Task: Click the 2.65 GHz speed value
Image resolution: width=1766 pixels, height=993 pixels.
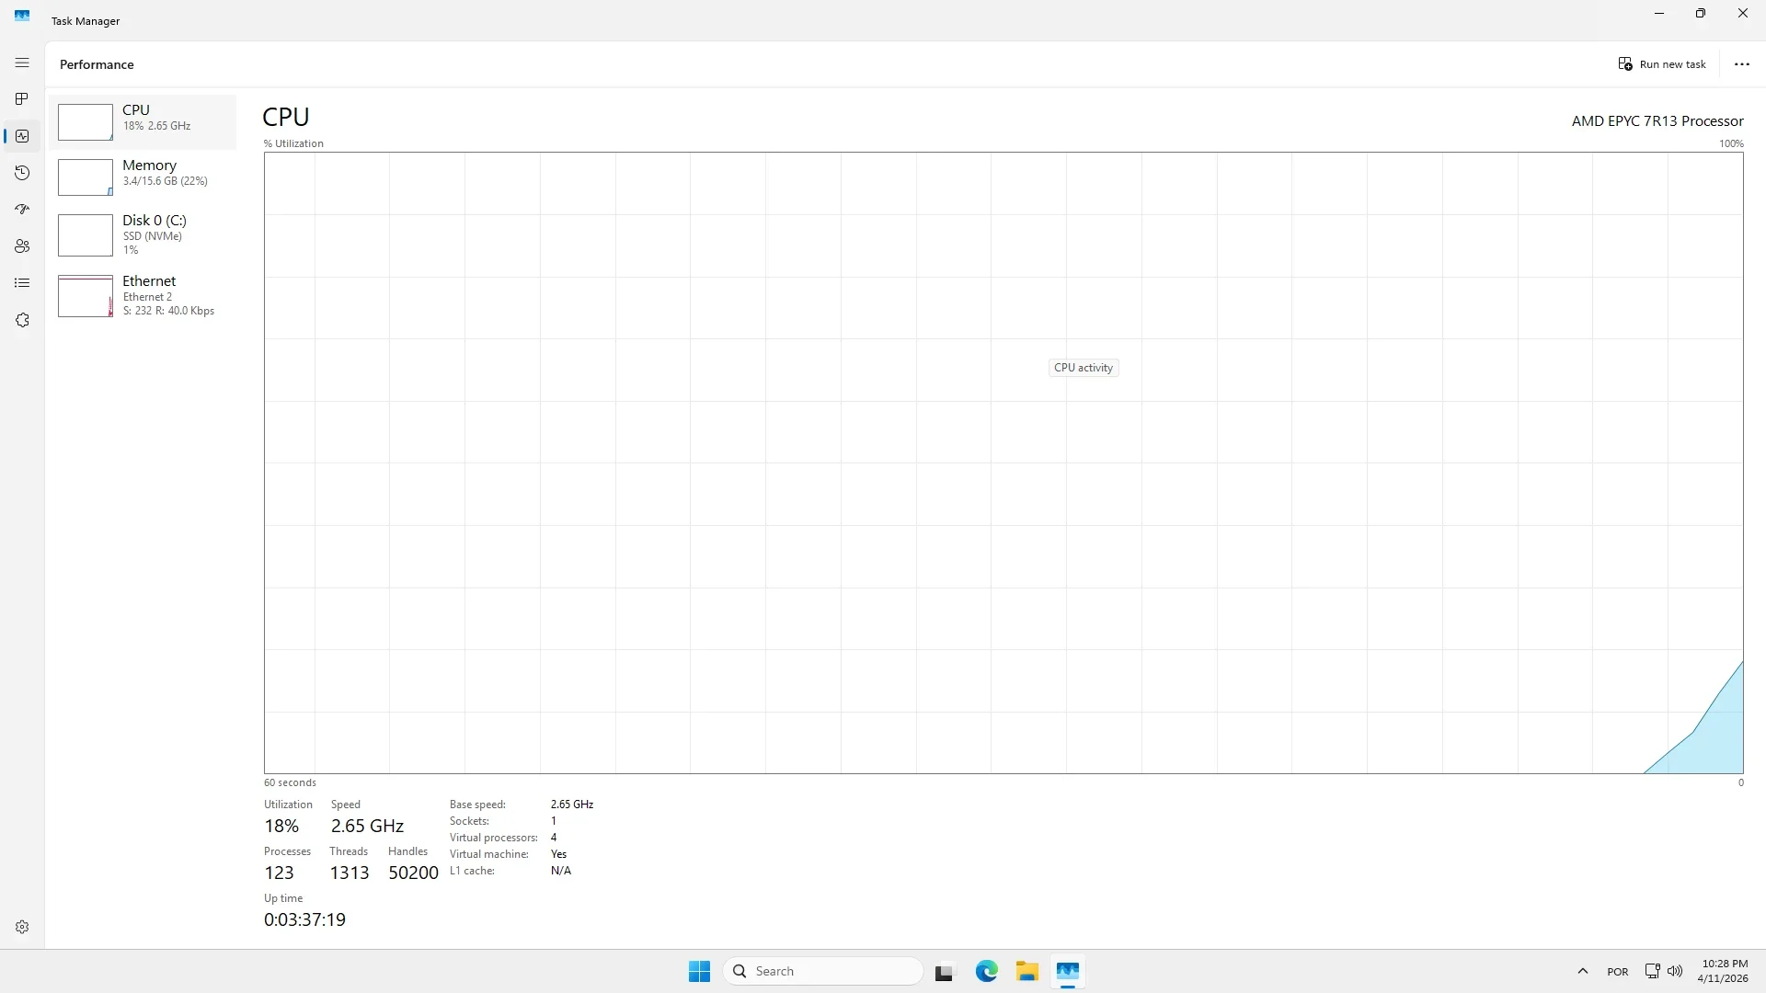Action: pos(367,826)
